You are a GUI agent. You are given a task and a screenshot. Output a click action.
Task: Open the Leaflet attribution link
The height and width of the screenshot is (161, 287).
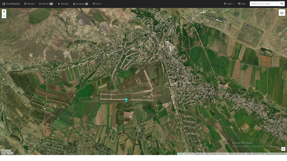pos(180,154)
